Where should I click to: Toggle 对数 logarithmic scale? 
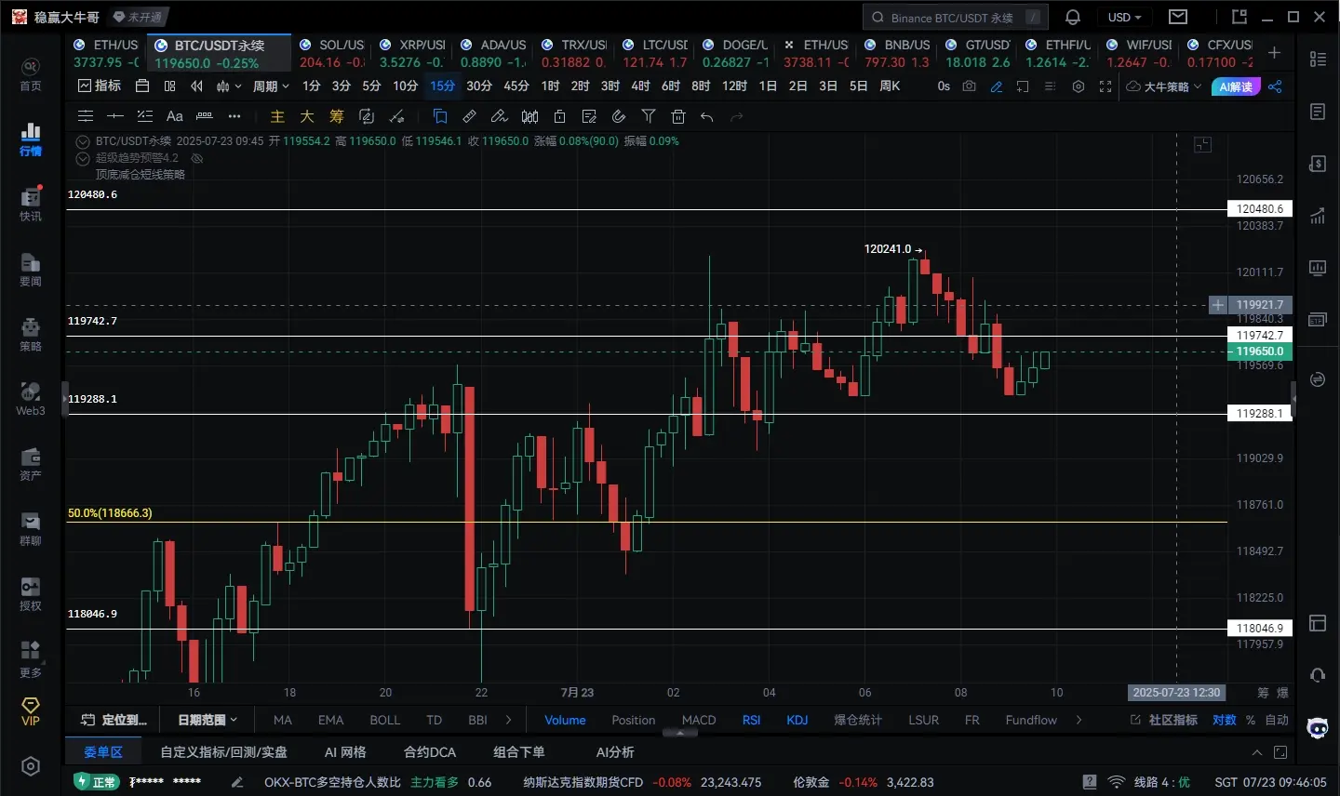coord(1224,720)
